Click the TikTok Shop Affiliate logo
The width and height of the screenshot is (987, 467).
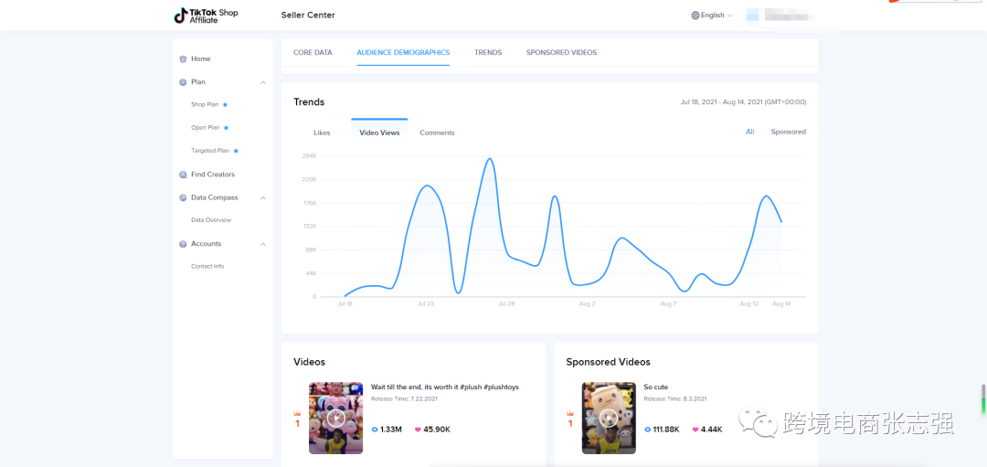point(206,16)
